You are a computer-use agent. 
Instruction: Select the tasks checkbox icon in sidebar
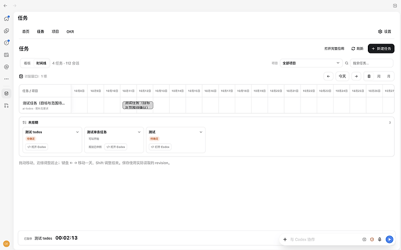pyautogui.click(x=6, y=94)
